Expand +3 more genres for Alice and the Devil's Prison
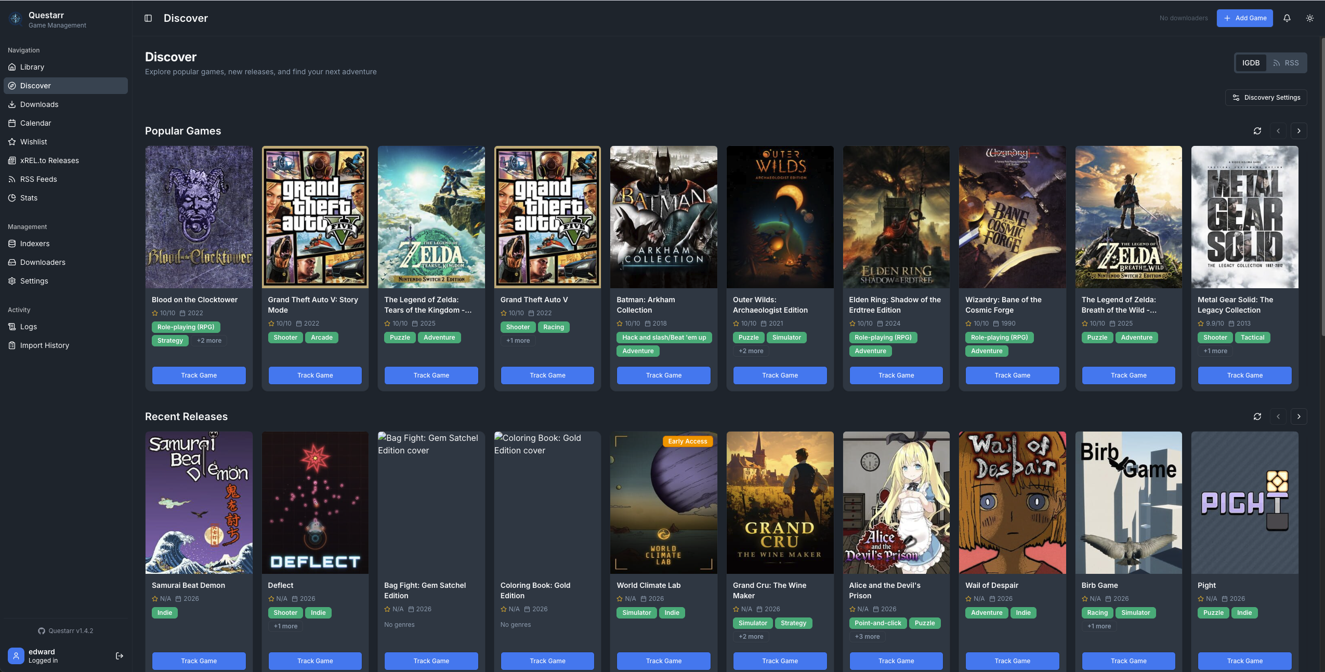 pos(868,637)
